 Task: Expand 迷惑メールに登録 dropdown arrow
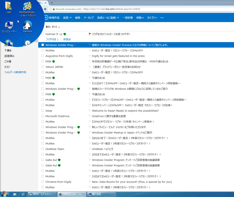click(118, 18)
